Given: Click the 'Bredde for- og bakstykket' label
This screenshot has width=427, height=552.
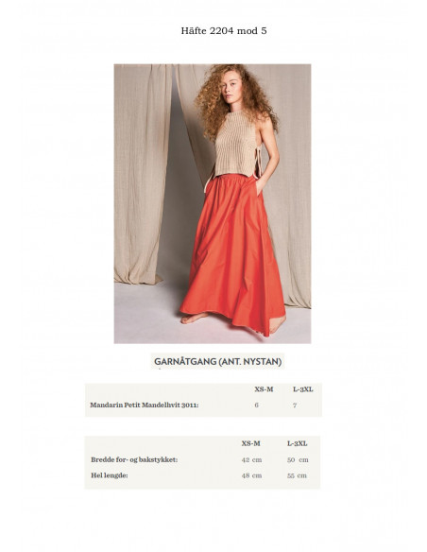Looking at the screenshot, I should pyautogui.click(x=134, y=459).
